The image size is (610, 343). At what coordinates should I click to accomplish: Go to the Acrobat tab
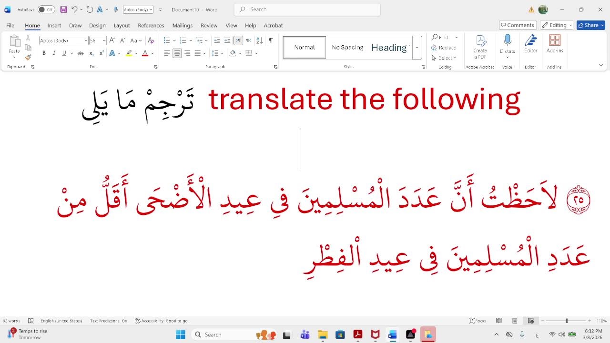click(x=273, y=25)
